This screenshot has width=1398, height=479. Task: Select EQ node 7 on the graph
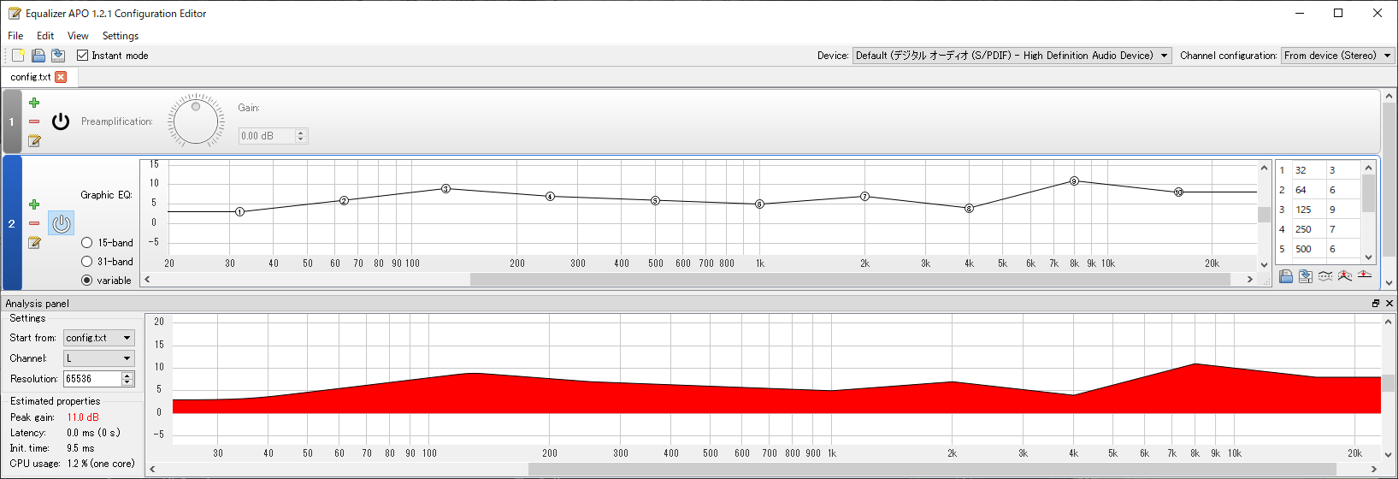(864, 196)
